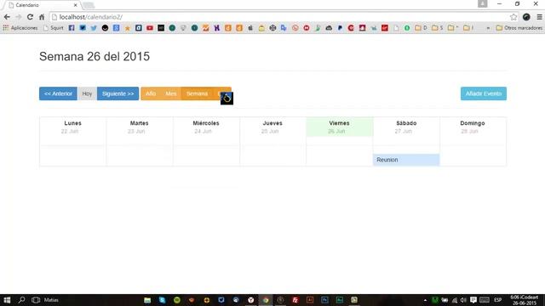
Task: Click the Añadir Evento button
Action: (484, 93)
